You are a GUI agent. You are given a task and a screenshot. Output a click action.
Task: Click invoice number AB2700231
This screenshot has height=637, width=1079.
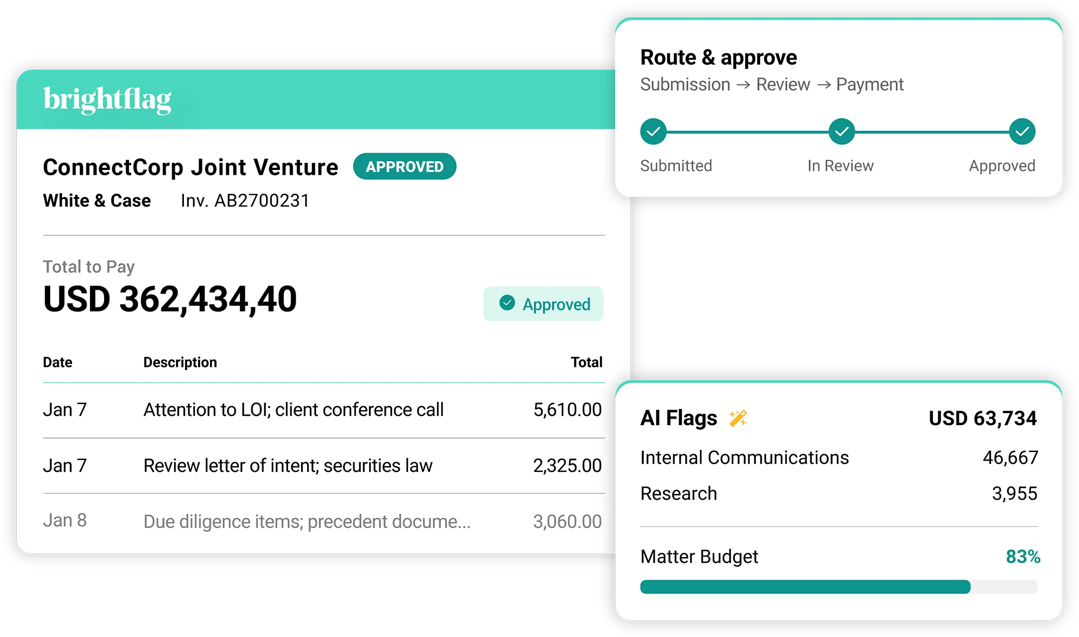[x=245, y=201]
